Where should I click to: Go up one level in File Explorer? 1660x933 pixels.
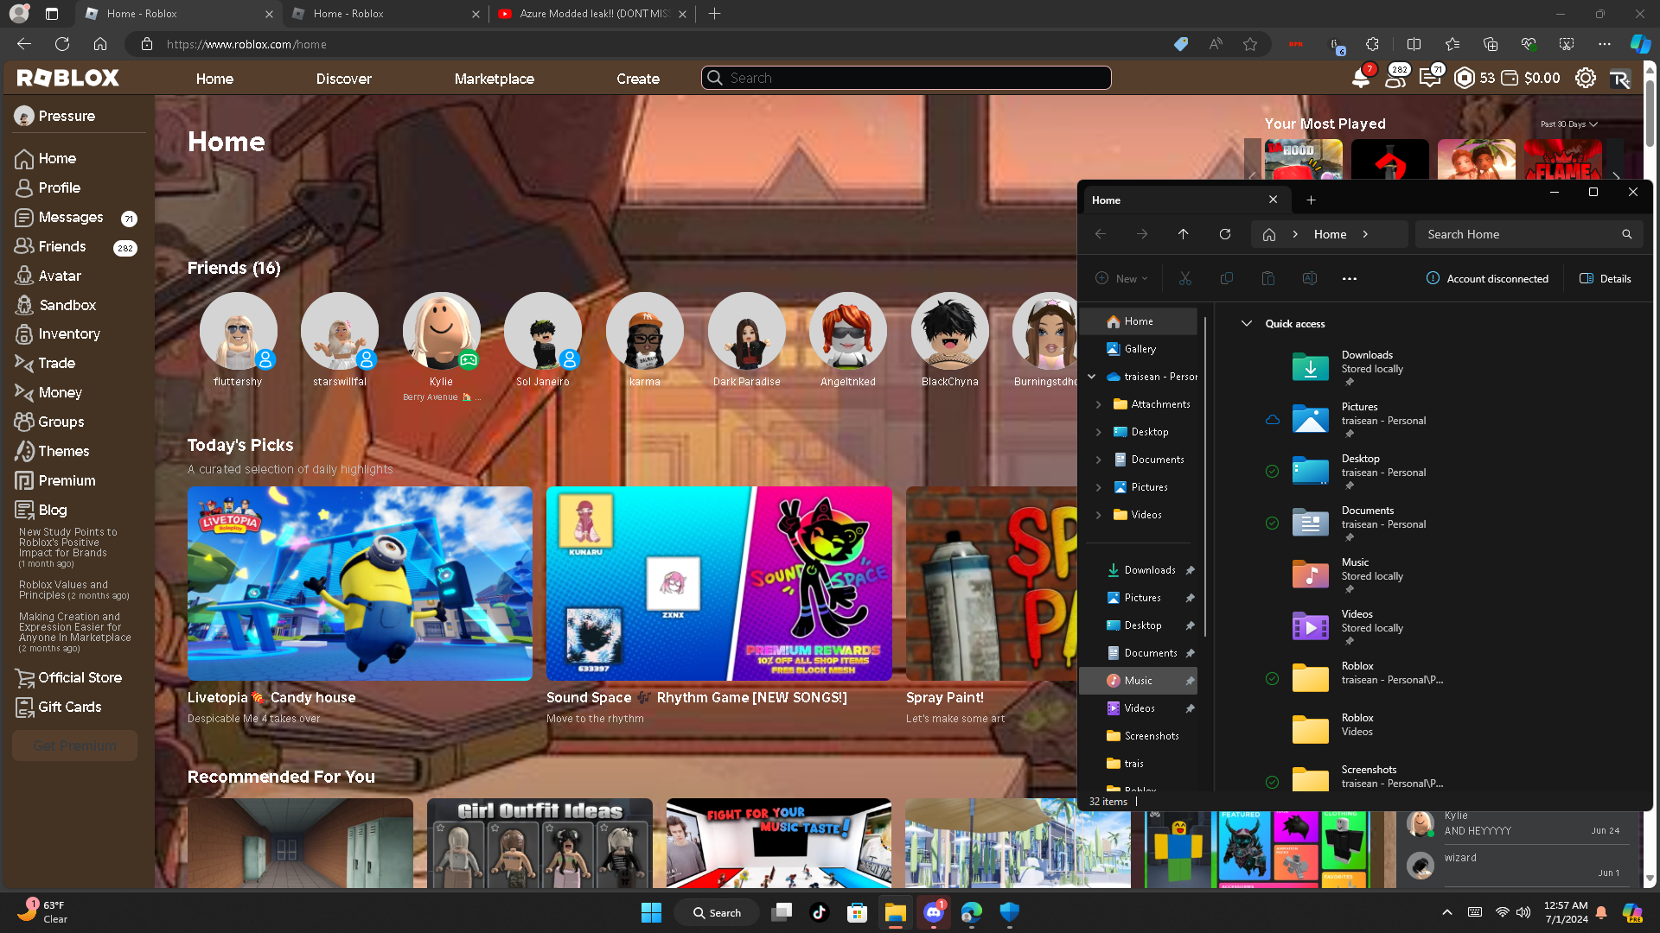click(1184, 234)
